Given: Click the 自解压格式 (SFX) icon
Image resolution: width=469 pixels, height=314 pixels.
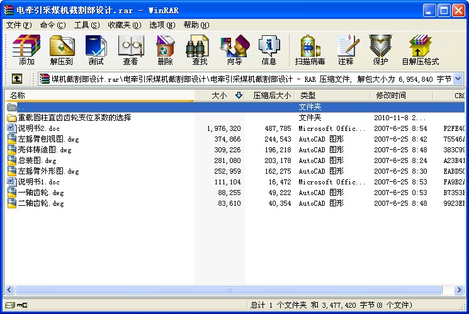Looking at the screenshot, I should pos(420,50).
